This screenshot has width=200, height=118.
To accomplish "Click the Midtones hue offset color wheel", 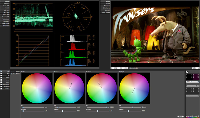I will [x=102, y=88].
